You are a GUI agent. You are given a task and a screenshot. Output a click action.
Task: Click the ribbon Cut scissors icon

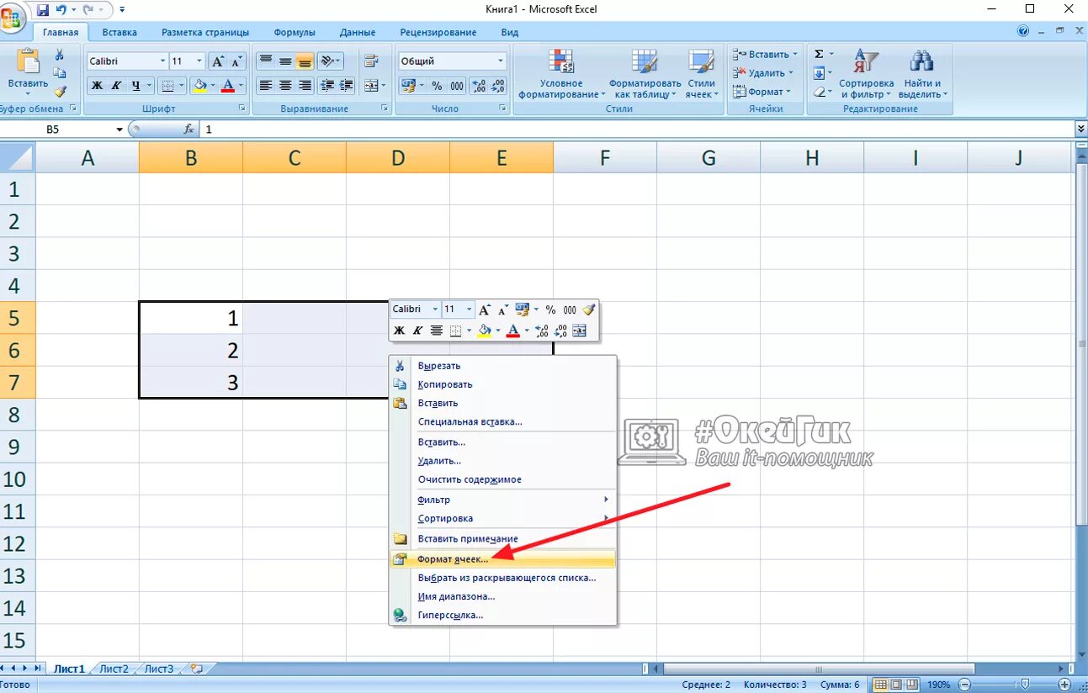tap(60, 55)
